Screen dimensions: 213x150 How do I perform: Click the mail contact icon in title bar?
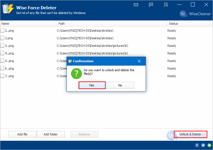coord(136,5)
